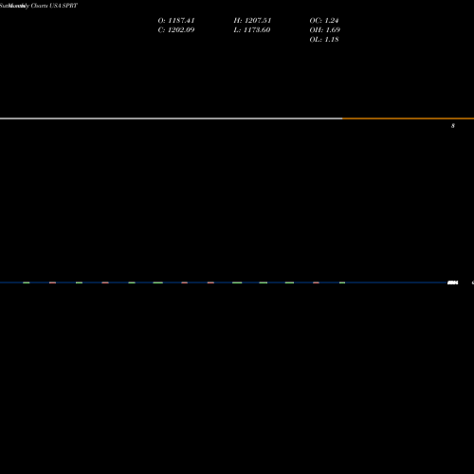
Task: Click the 'OH: 1.69' reading
Action: tap(324, 30)
